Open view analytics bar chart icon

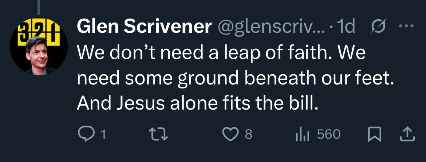[x=302, y=135]
